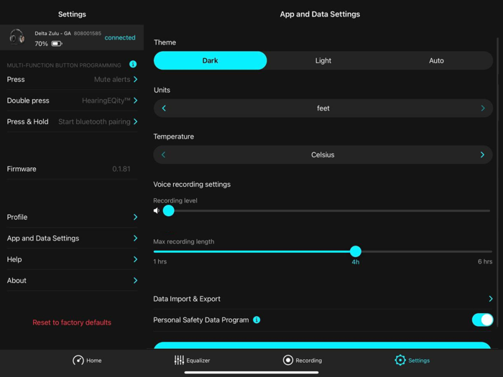Click the partially visible cyan bottom button
The width and height of the screenshot is (503, 377).
click(322, 345)
